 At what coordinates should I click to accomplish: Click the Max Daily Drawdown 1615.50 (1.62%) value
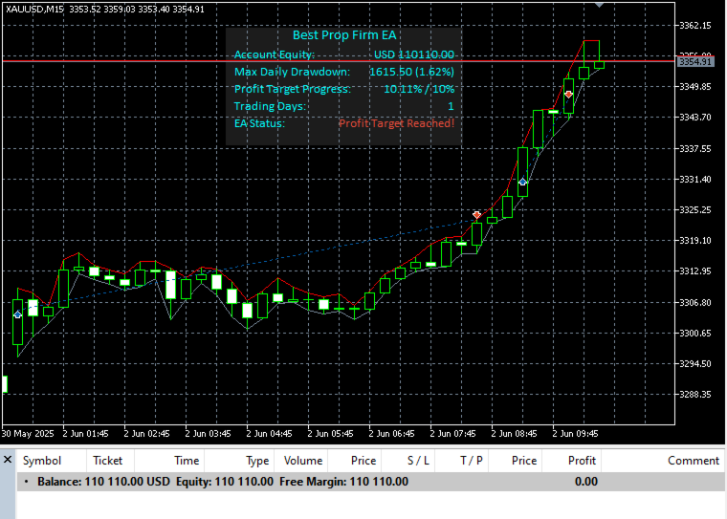click(411, 72)
